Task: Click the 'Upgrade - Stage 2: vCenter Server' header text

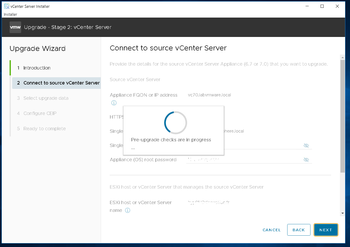Action: click(68, 27)
